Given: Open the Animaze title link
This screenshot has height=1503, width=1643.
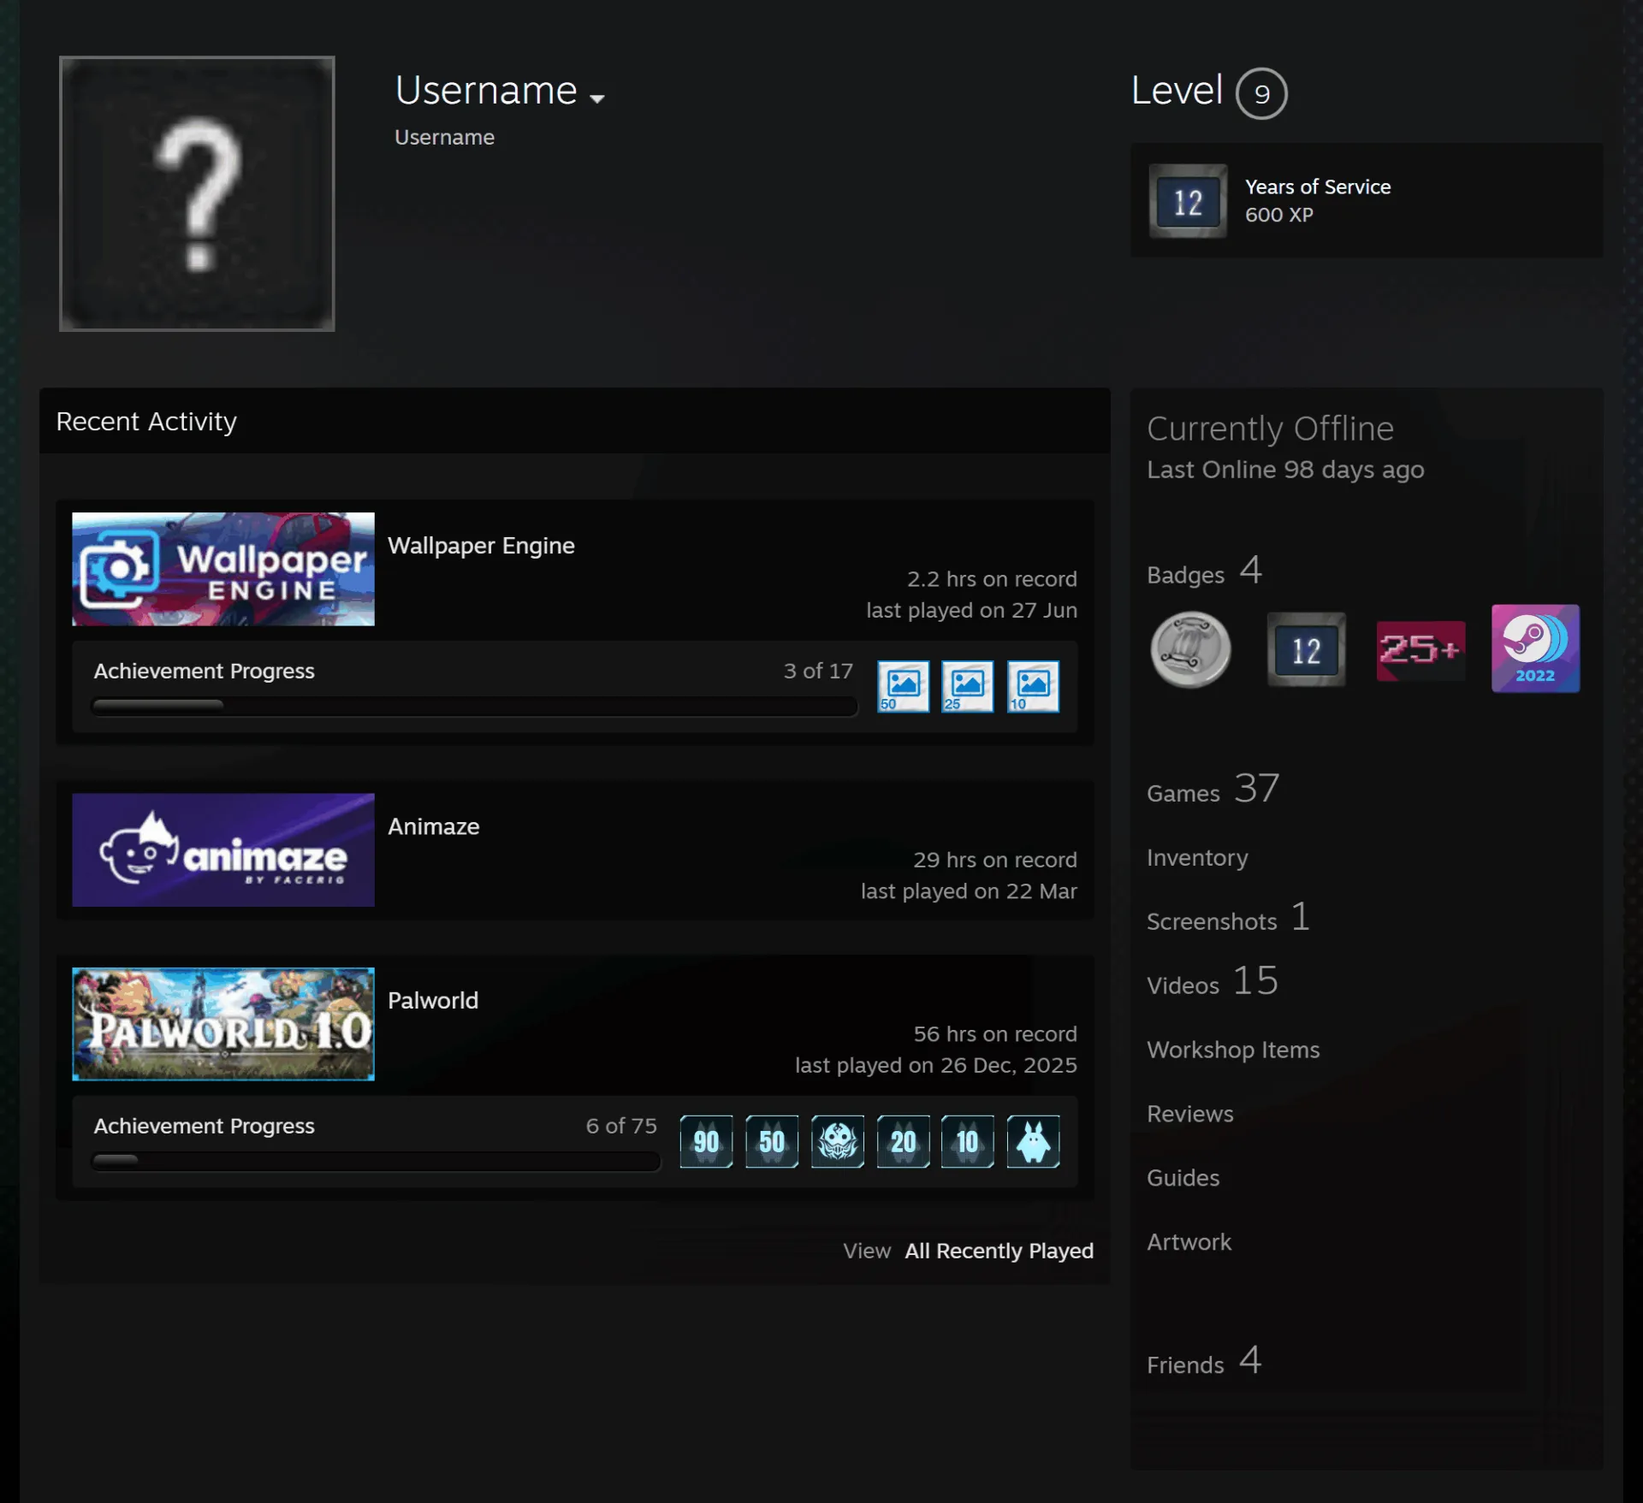Looking at the screenshot, I should [433, 826].
